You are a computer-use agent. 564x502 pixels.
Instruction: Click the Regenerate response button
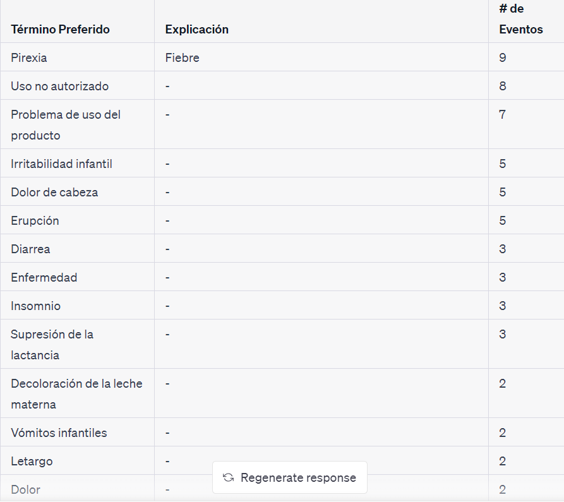[x=289, y=477]
